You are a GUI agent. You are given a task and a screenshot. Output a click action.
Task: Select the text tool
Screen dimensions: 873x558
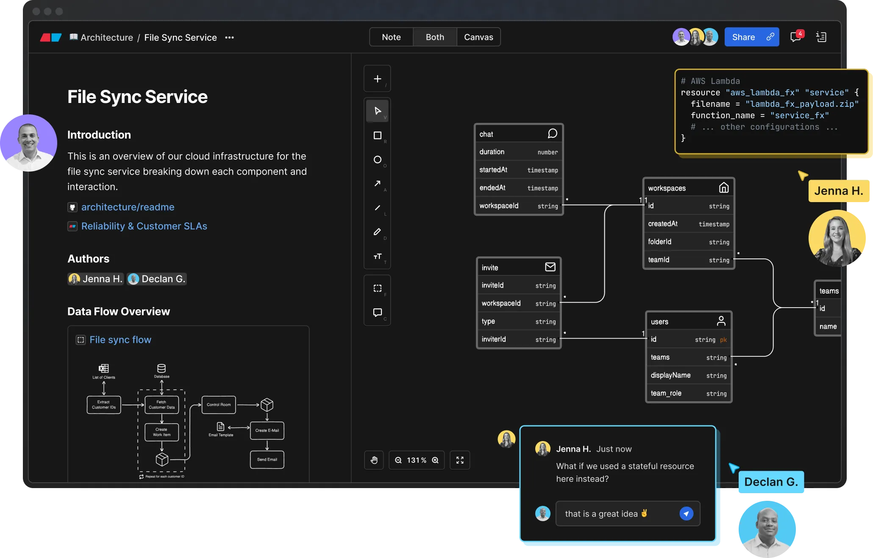[x=377, y=256]
